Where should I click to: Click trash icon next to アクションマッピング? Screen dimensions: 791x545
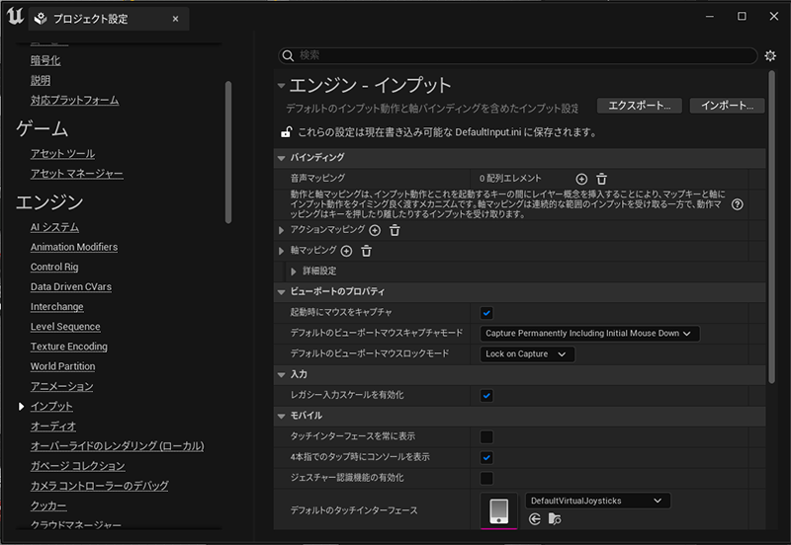tap(395, 230)
